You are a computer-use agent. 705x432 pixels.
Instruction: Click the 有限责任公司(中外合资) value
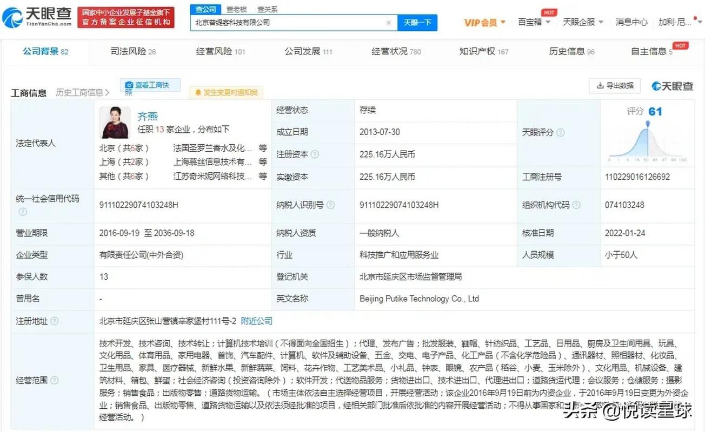140,255
